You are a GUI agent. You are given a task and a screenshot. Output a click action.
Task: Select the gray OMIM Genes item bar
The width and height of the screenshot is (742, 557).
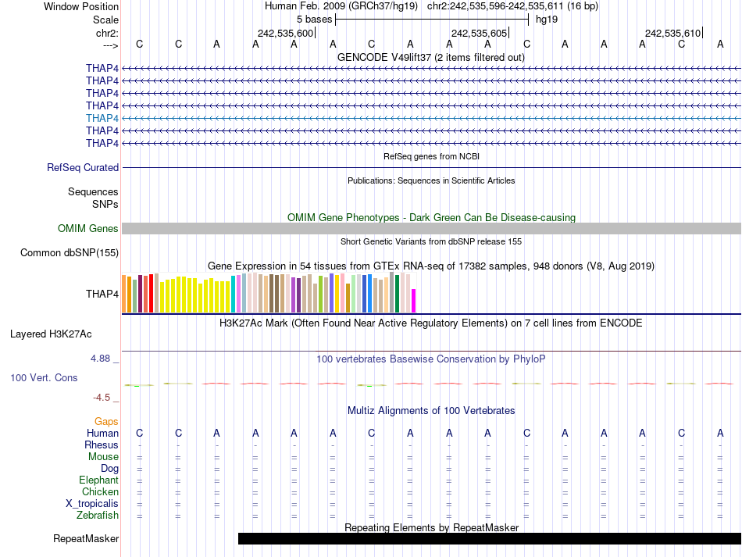click(x=431, y=228)
